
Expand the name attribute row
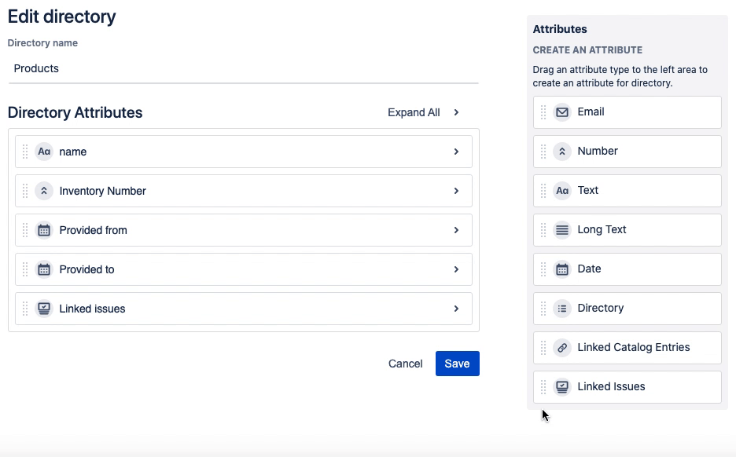[x=456, y=152]
